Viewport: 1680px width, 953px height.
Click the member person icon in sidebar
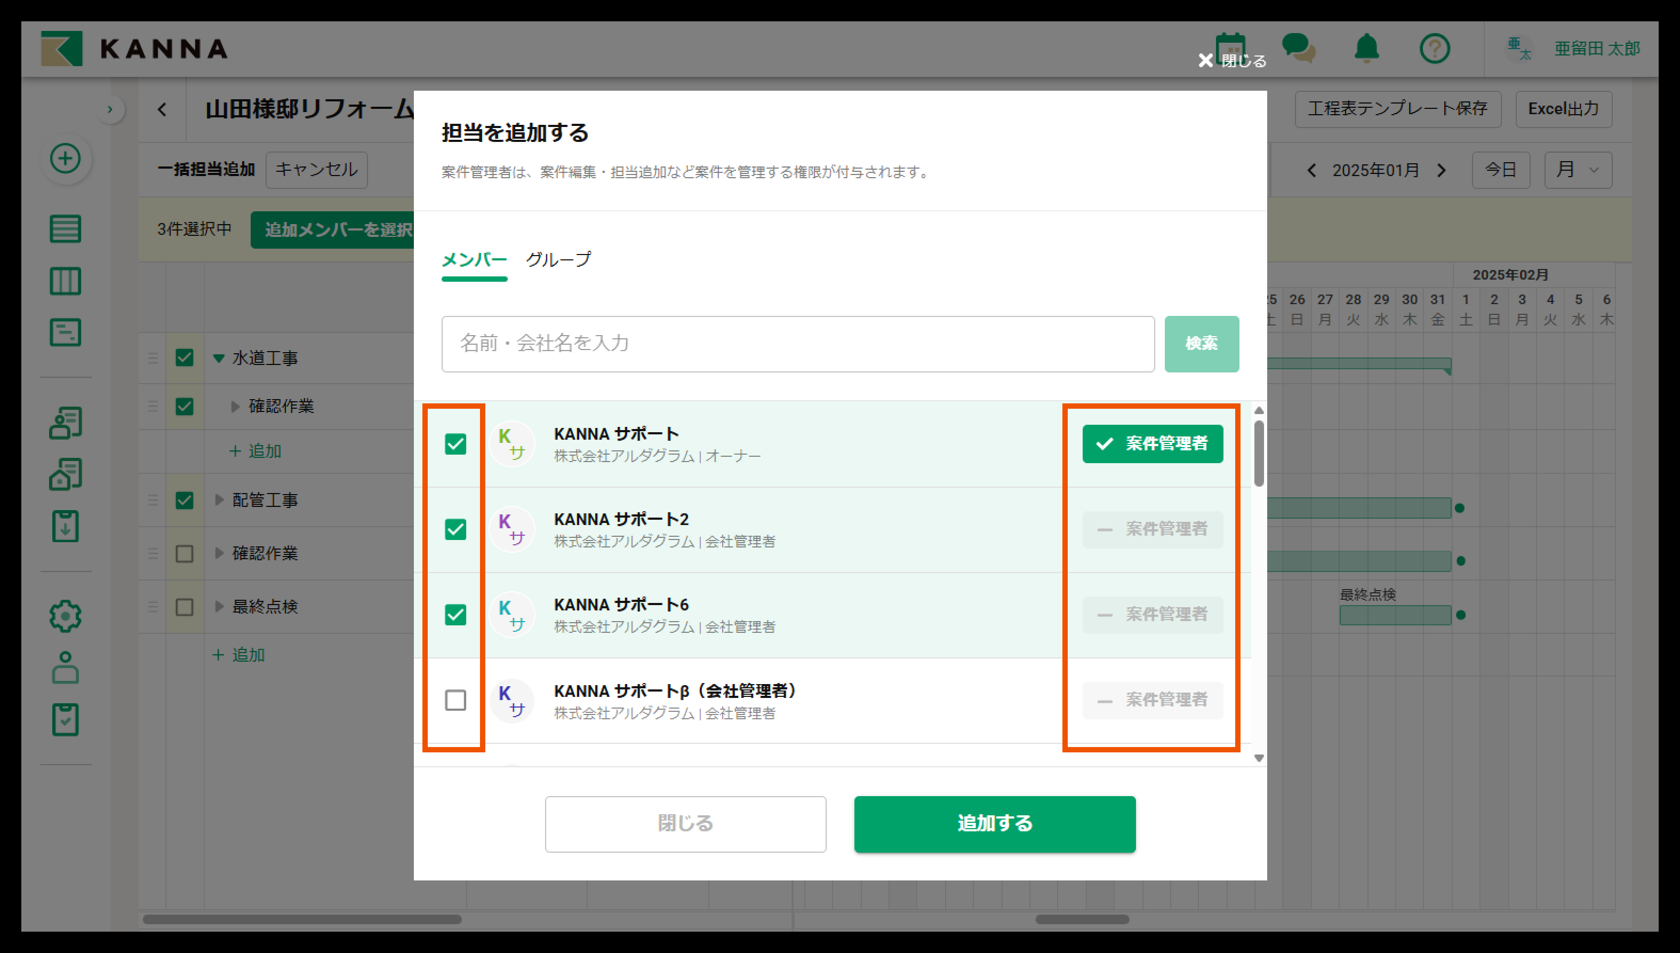click(x=66, y=668)
